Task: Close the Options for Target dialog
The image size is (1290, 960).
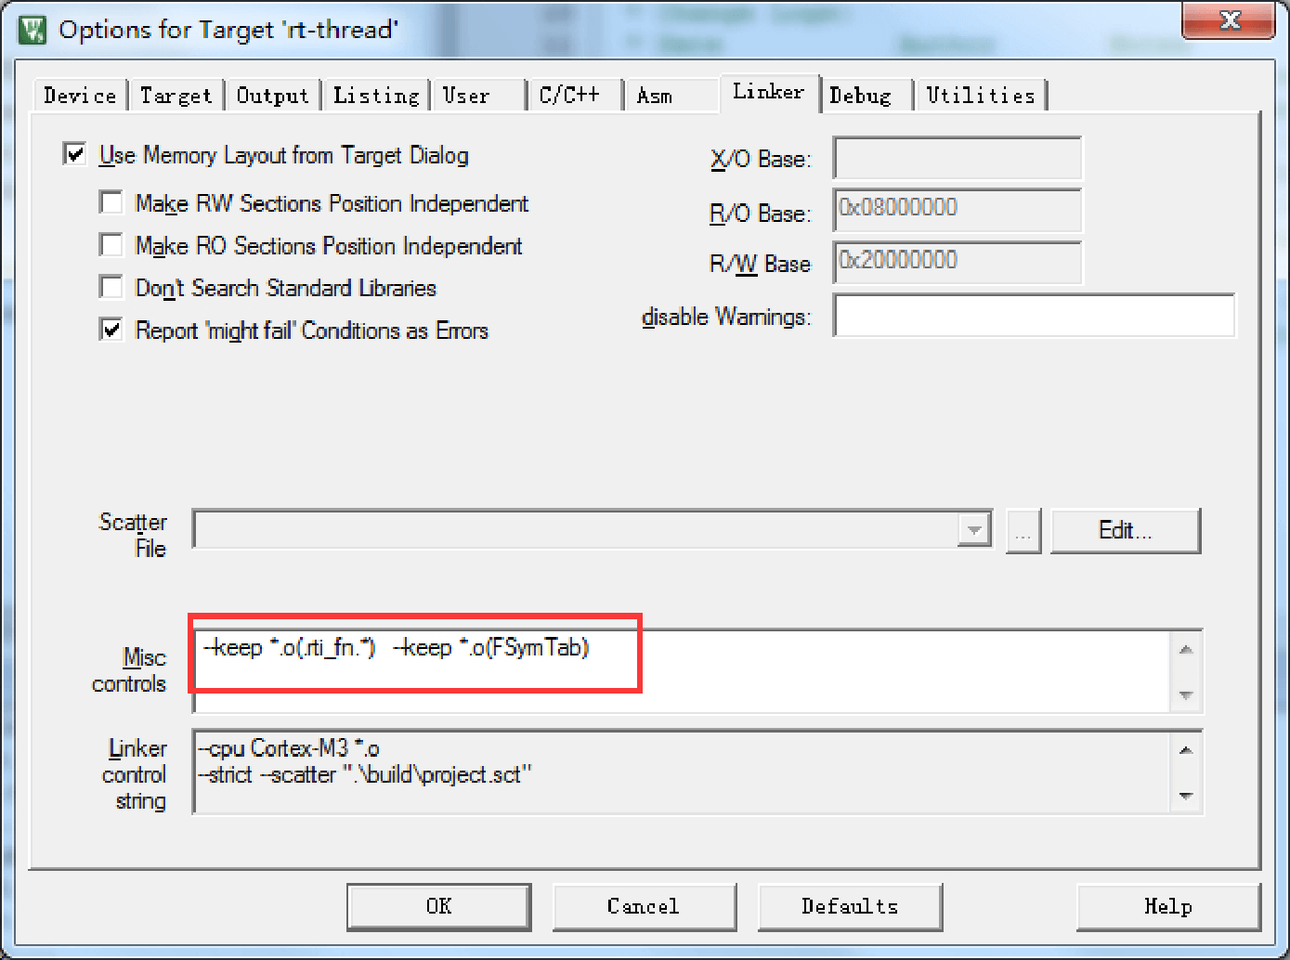Action: [x=1229, y=19]
